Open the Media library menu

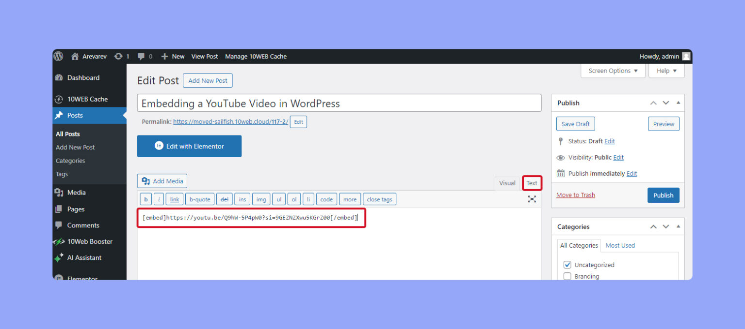coord(76,192)
